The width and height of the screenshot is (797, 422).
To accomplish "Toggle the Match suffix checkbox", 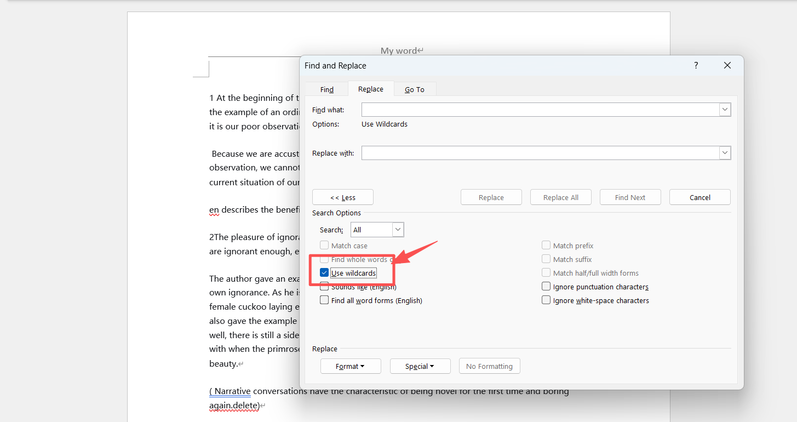I will tap(546, 259).
